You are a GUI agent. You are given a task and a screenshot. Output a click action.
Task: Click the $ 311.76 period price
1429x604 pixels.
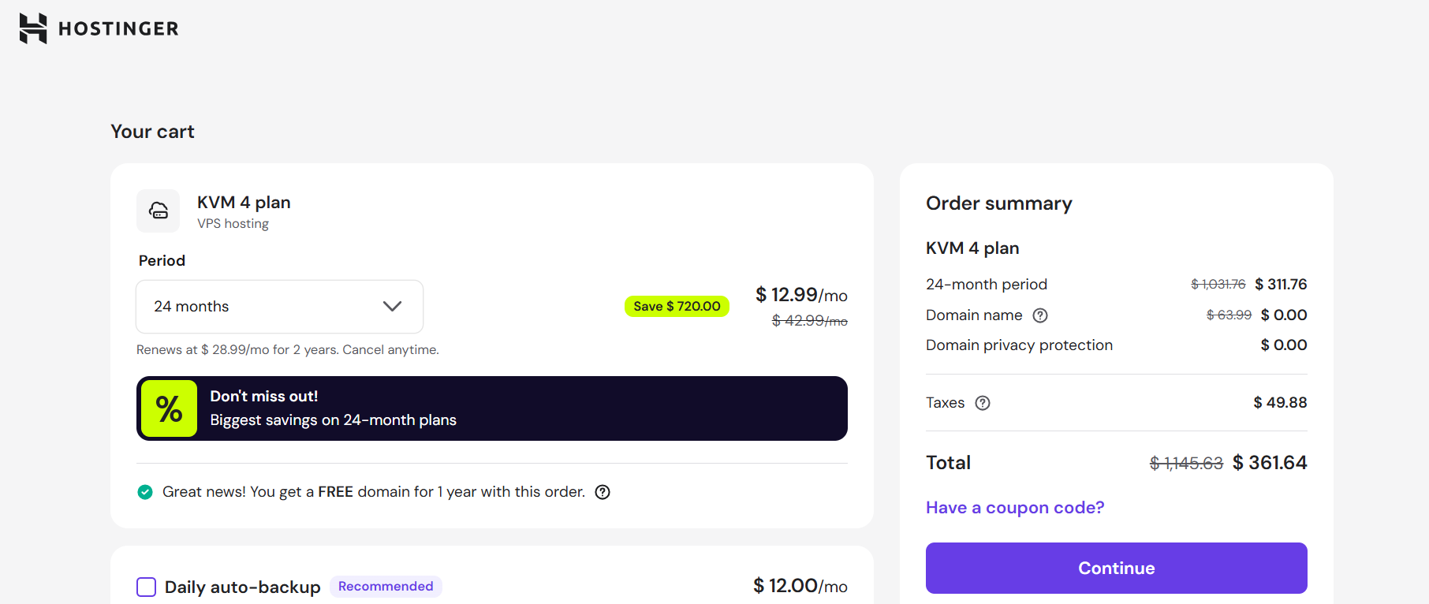pyautogui.click(x=1281, y=285)
